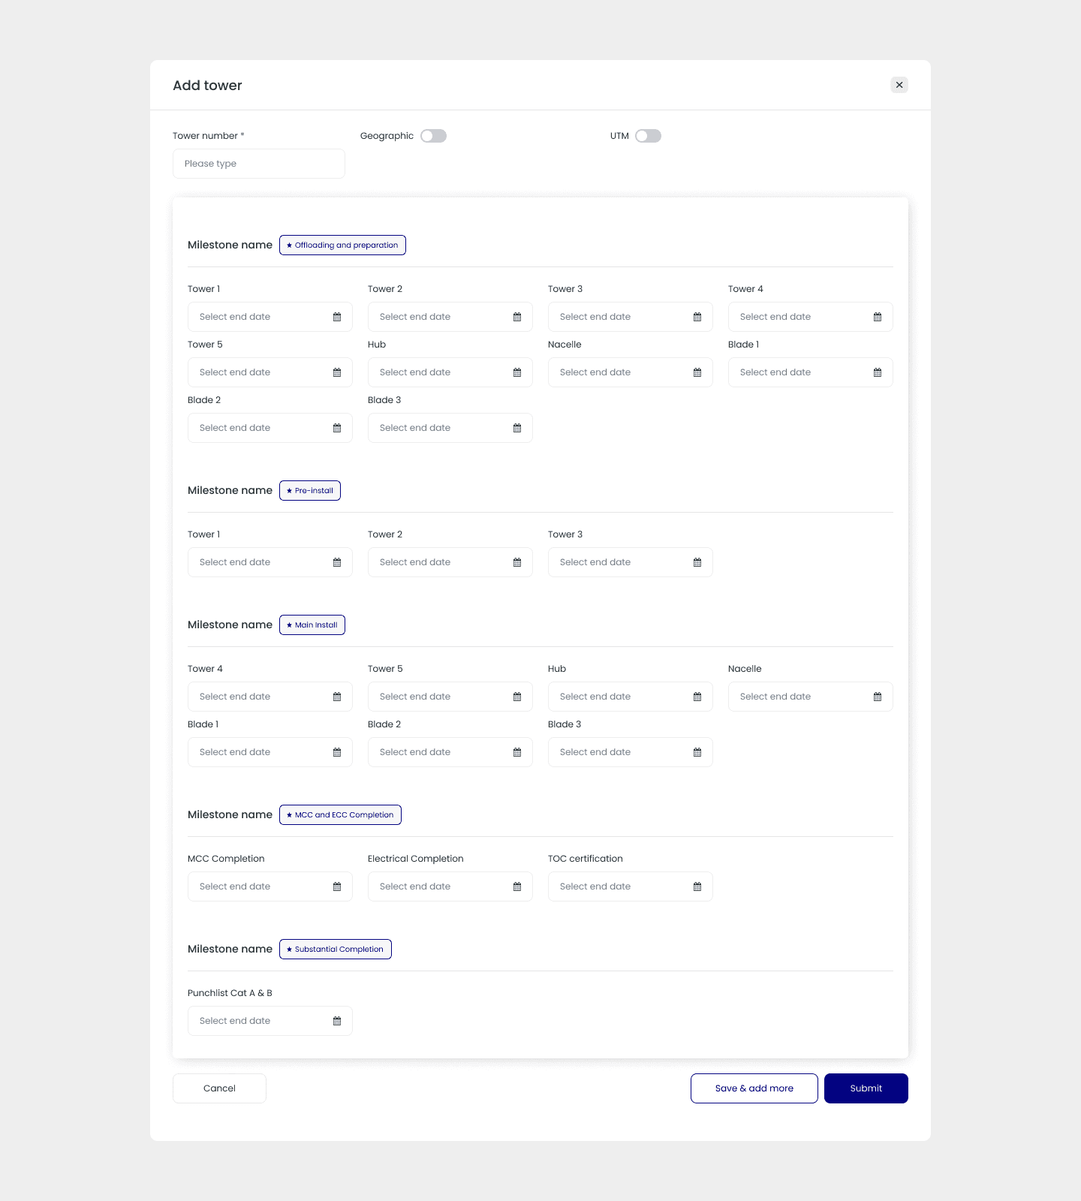Open calendar icon for Offloading Hub date
1081x1201 pixels.
click(517, 372)
